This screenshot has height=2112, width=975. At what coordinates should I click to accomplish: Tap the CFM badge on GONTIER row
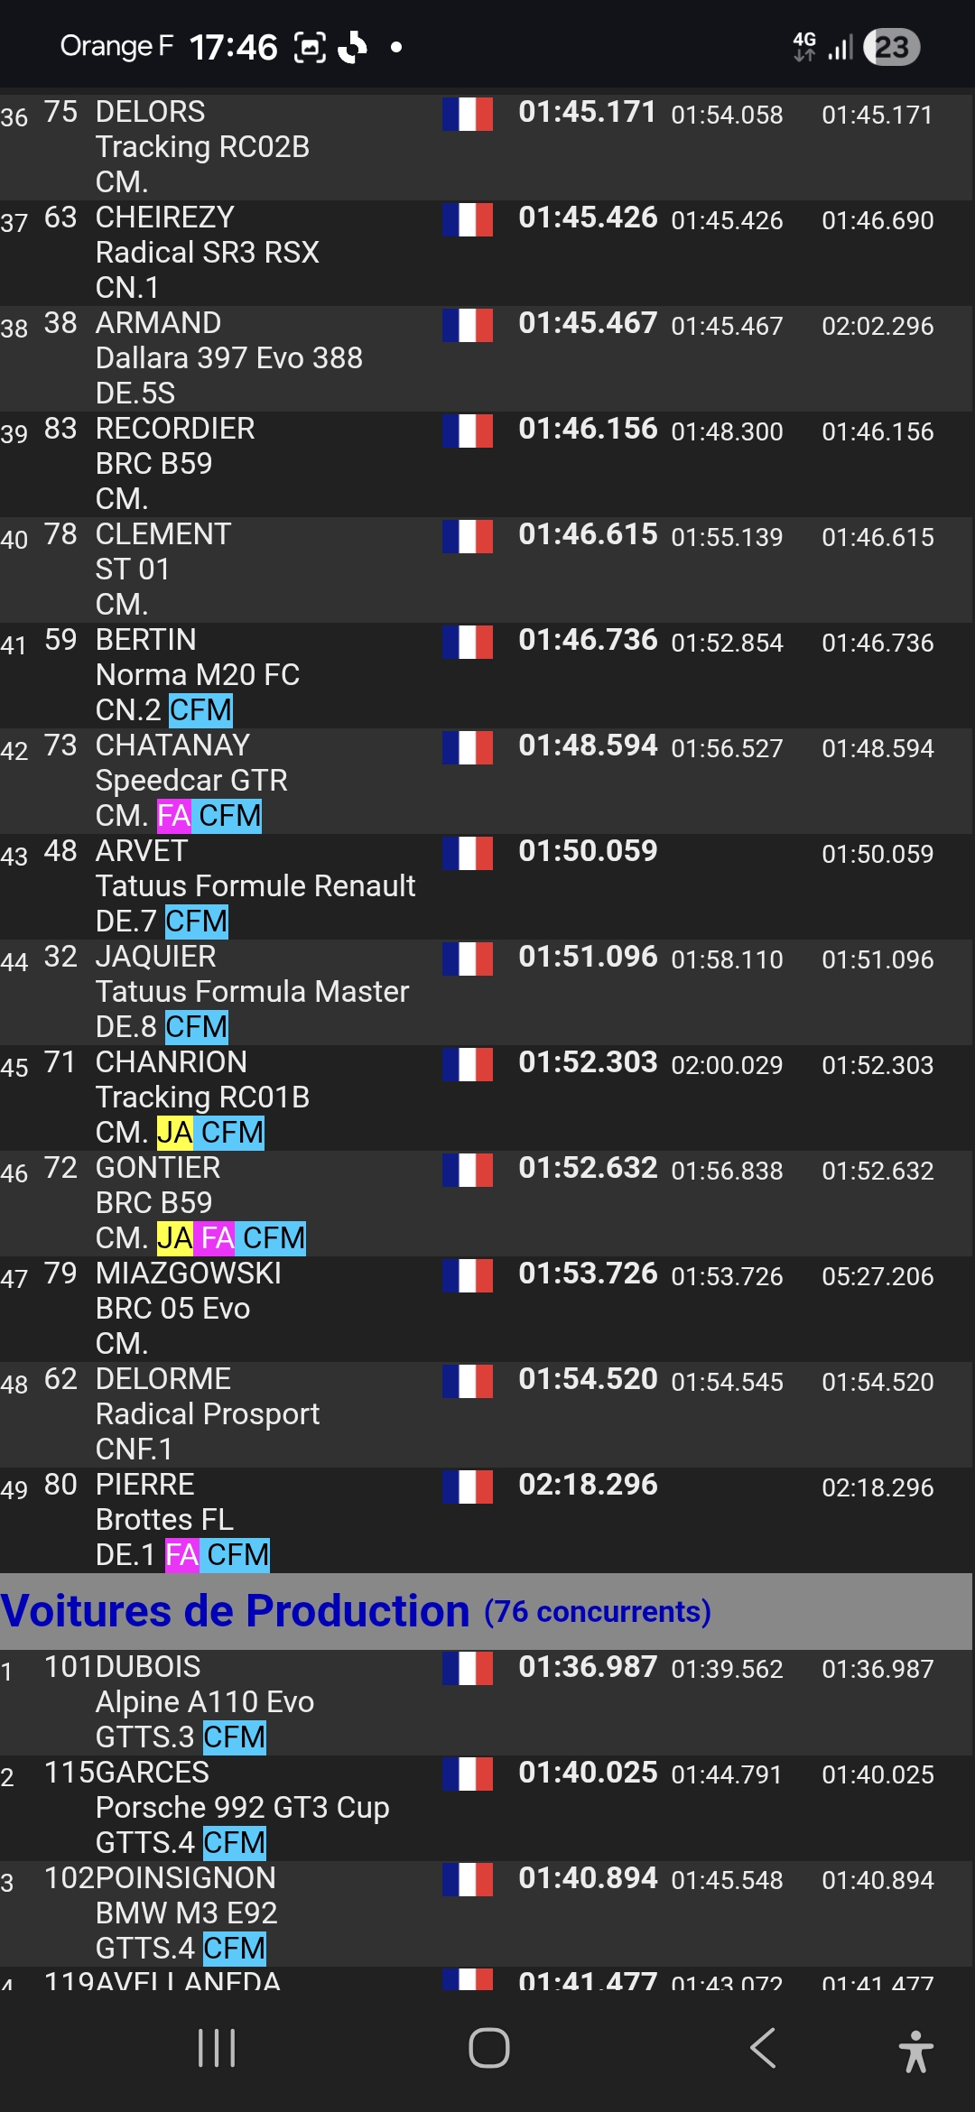tap(274, 1237)
